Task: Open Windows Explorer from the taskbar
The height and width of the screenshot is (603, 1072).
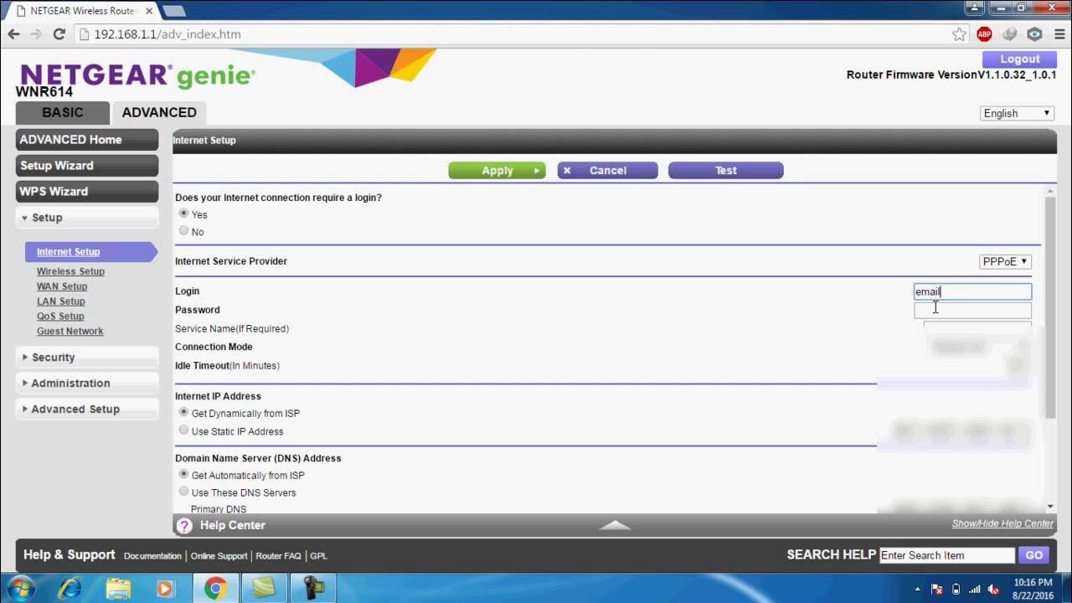Action: click(119, 588)
